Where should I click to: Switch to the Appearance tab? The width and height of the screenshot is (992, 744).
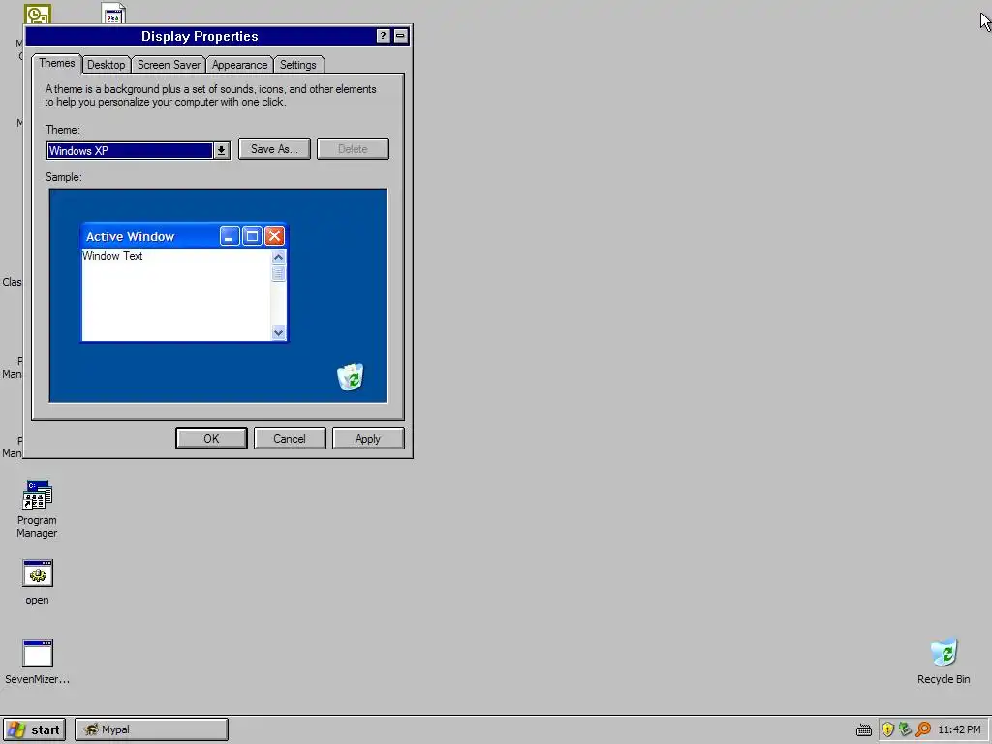(x=240, y=65)
